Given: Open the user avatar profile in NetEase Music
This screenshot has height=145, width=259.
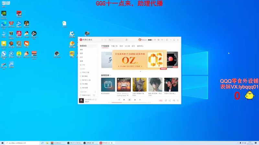Looking at the screenshot, I should (140, 40).
